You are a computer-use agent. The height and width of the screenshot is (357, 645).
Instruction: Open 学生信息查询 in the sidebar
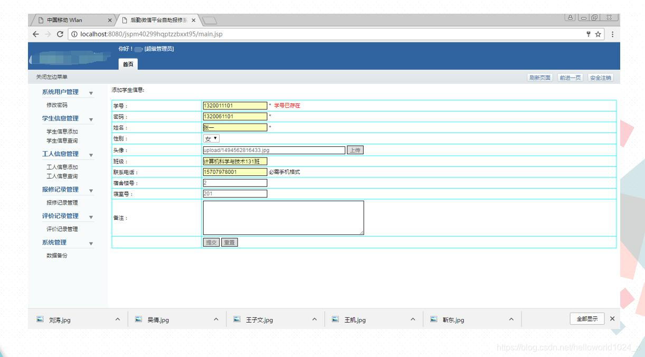point(62,140)
